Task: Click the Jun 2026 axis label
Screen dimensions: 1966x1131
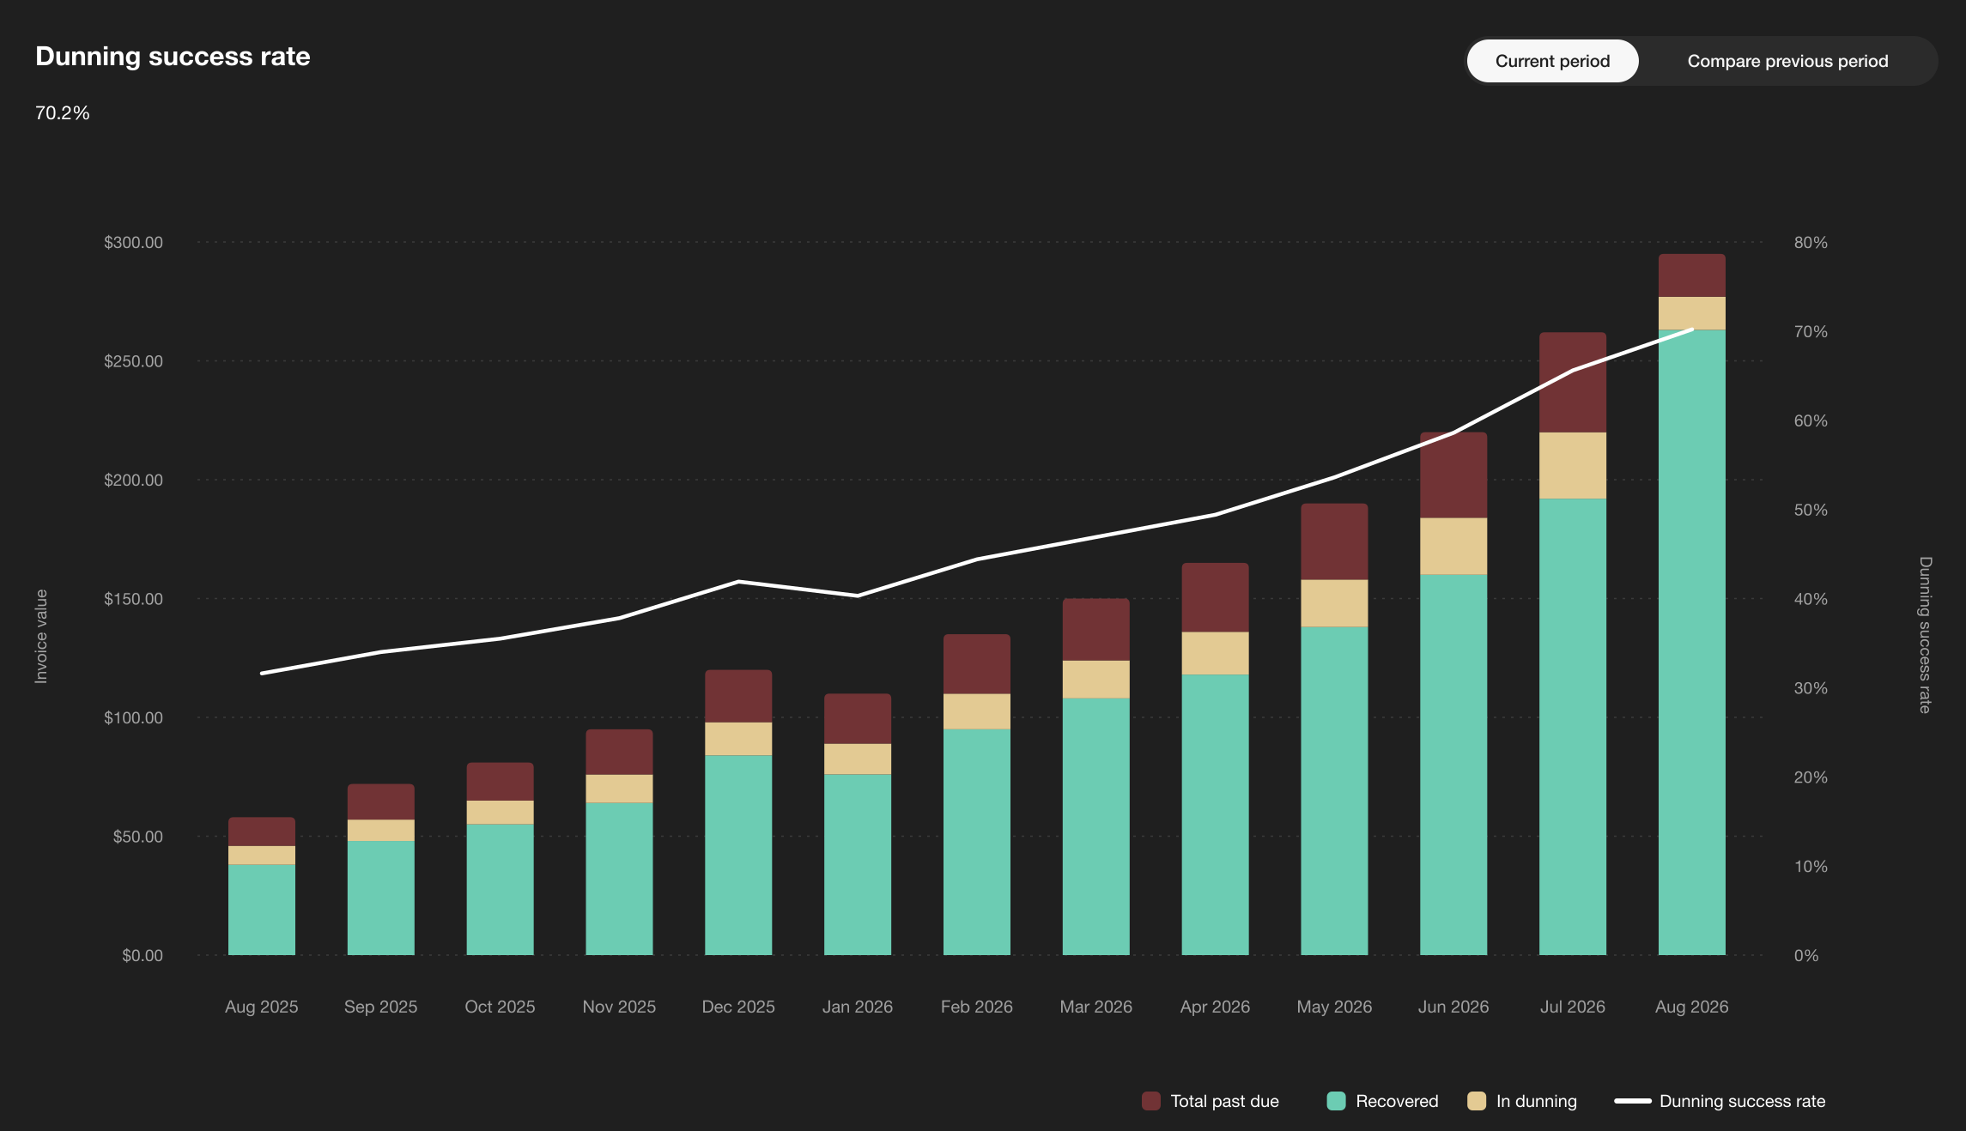Action: [1453, 1007]
